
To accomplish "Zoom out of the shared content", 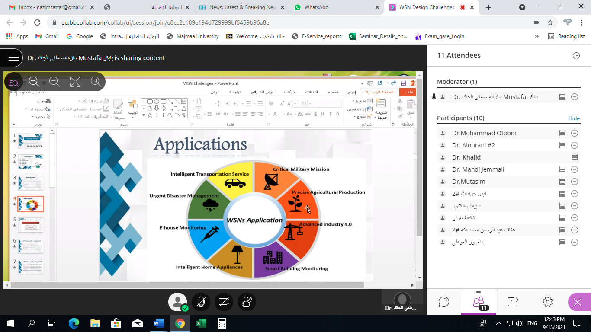I will point(55,81).
